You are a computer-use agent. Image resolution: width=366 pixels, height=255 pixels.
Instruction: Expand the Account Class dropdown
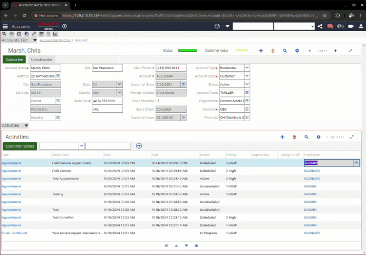(x=247, y=76)
